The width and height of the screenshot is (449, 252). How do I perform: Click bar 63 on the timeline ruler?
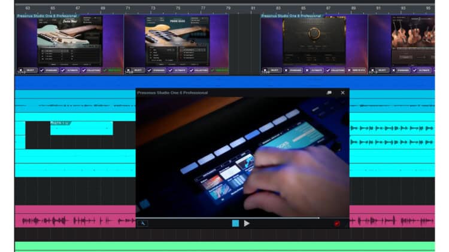tap(28, 8)
